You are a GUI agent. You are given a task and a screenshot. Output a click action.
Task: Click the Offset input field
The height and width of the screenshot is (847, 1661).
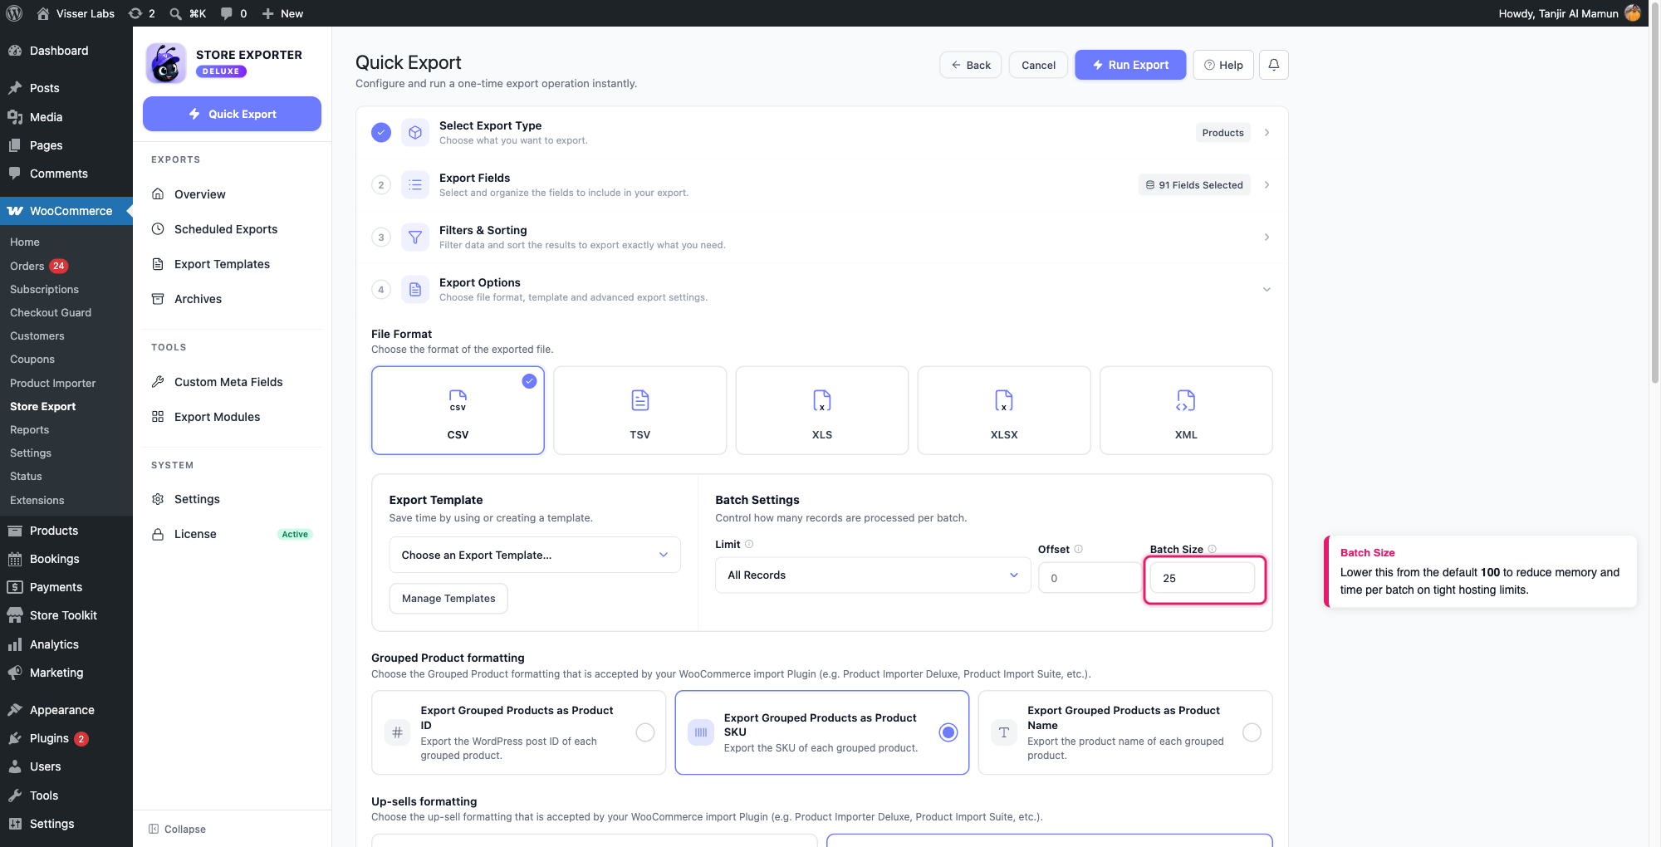point(1089,578)
